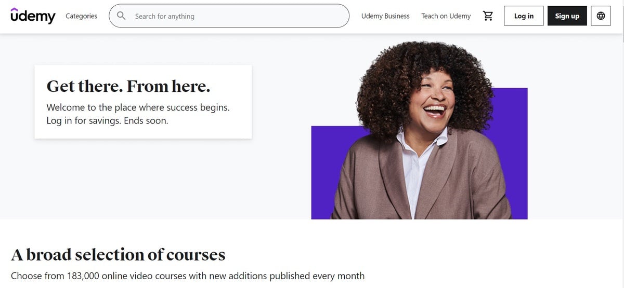This screenshot has height=288, width=624.
Task: Click the 'A broad selection of courses' heading
Action: point(118,255)
